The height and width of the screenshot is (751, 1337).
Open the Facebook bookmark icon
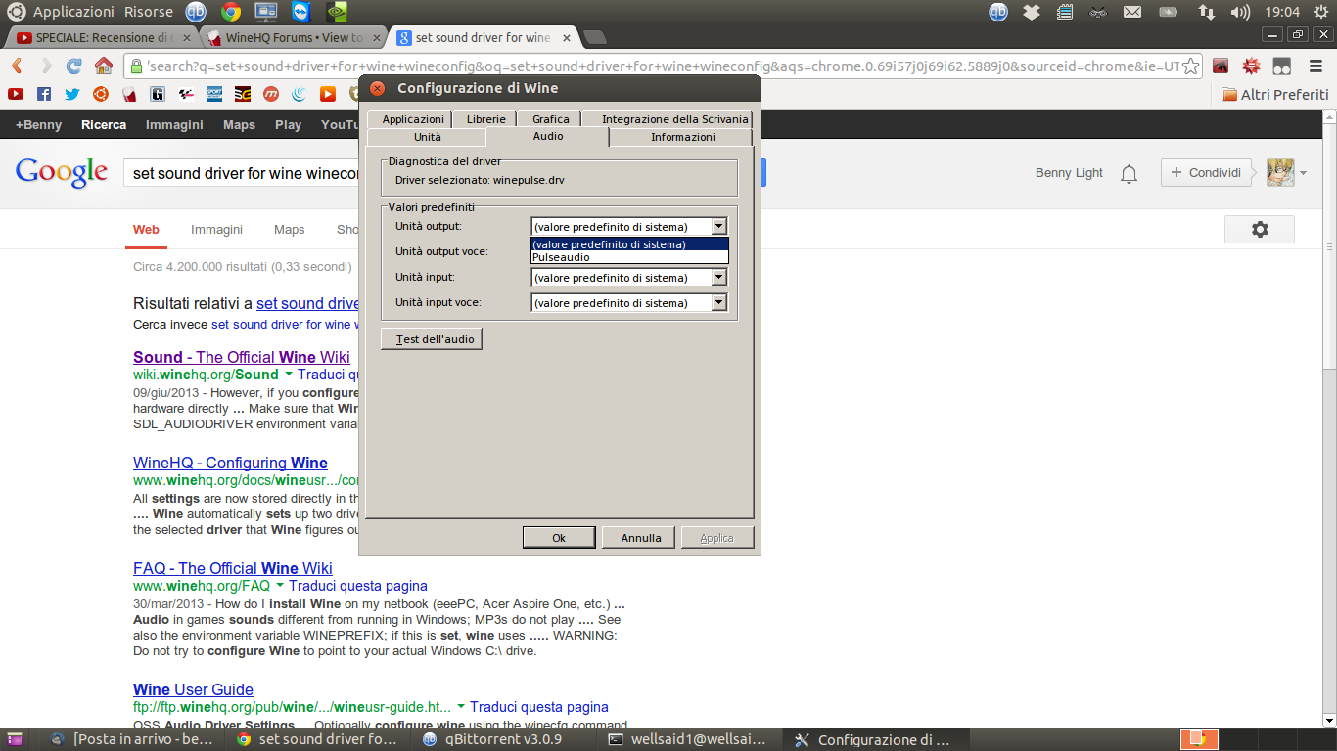43,94
